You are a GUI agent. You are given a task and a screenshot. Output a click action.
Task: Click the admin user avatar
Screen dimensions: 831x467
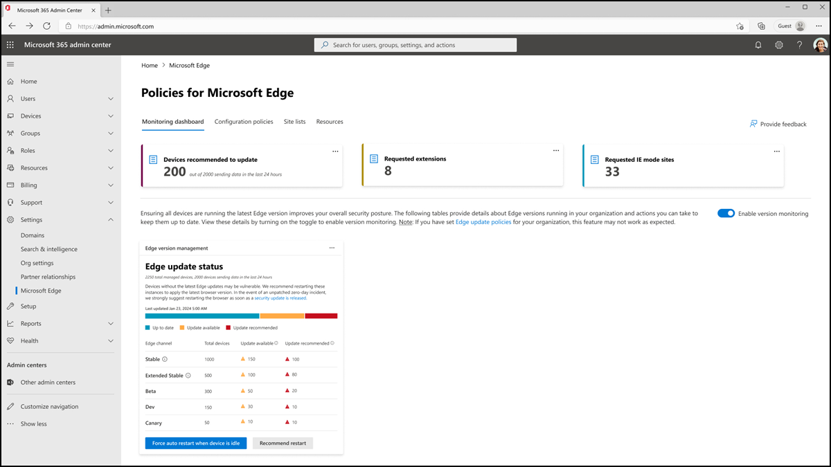[820, 44]
